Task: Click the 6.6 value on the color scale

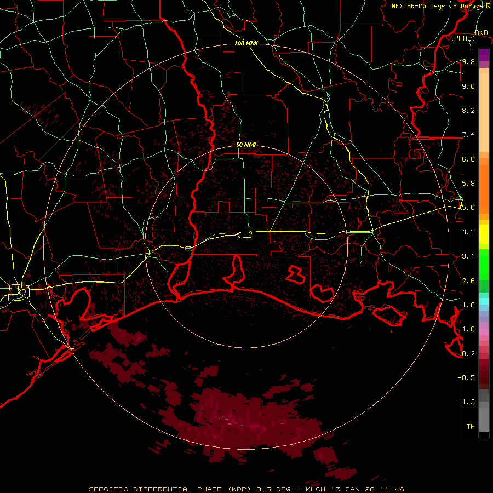Action: click(x=468, y=159)
